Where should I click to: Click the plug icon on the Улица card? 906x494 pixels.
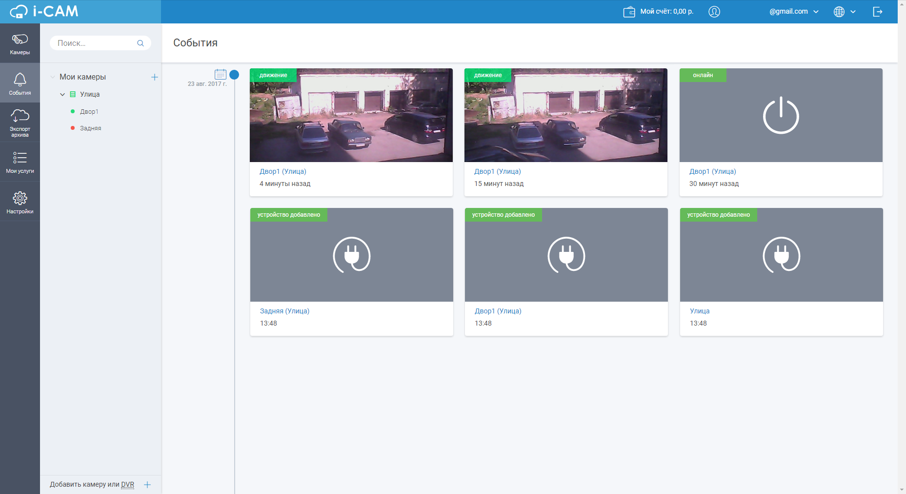click(x=782, y=255)
